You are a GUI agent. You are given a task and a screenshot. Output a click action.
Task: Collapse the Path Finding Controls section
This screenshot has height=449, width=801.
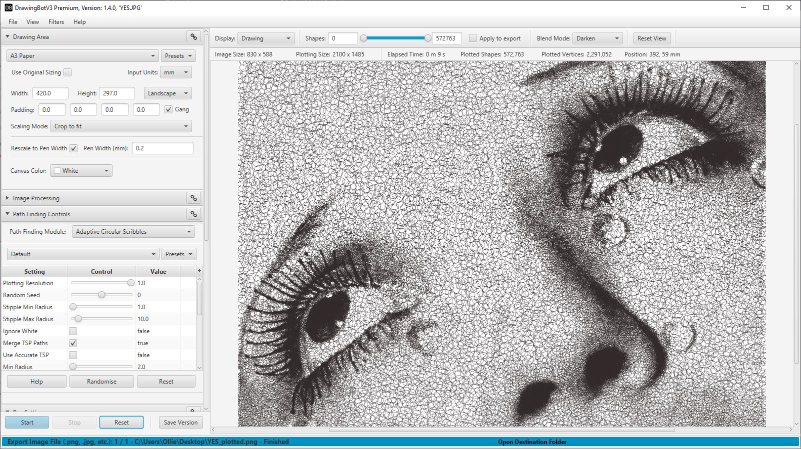pyautogui.click(x=7, y=214)
